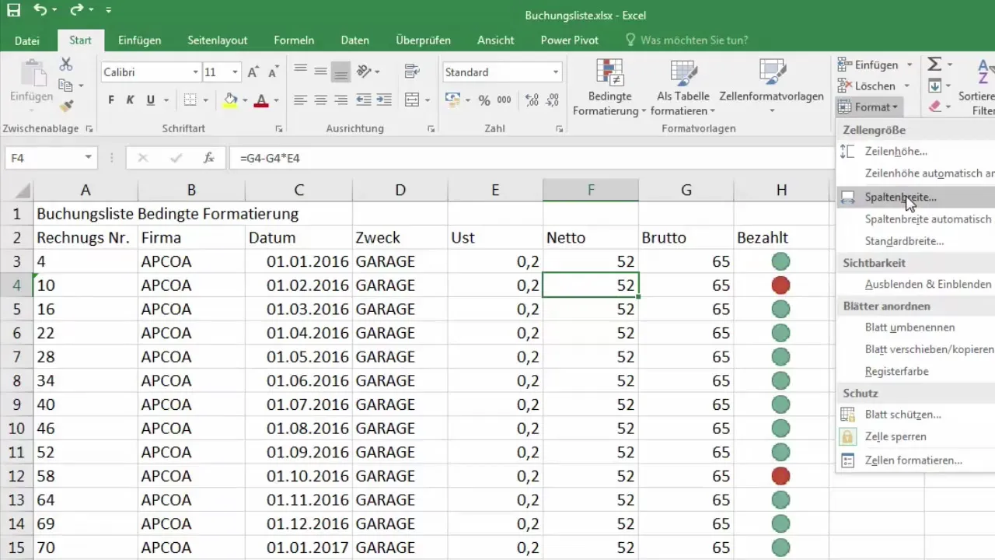Click the wrap text icon in Ausrichtung
995x560 pixels.
tap(412, 72)
